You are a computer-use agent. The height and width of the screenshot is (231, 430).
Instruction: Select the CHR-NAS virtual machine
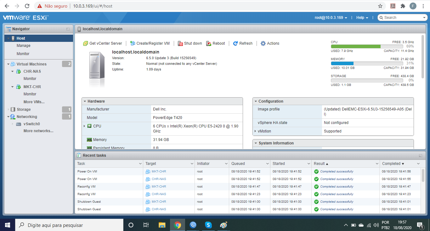click(32, 71)
